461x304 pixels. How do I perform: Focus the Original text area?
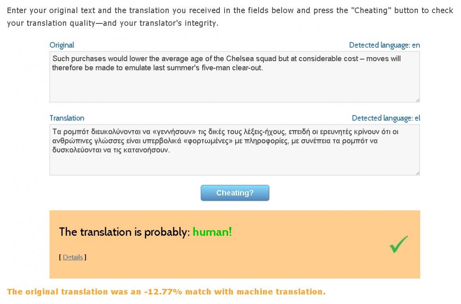[x=234, y=85]
